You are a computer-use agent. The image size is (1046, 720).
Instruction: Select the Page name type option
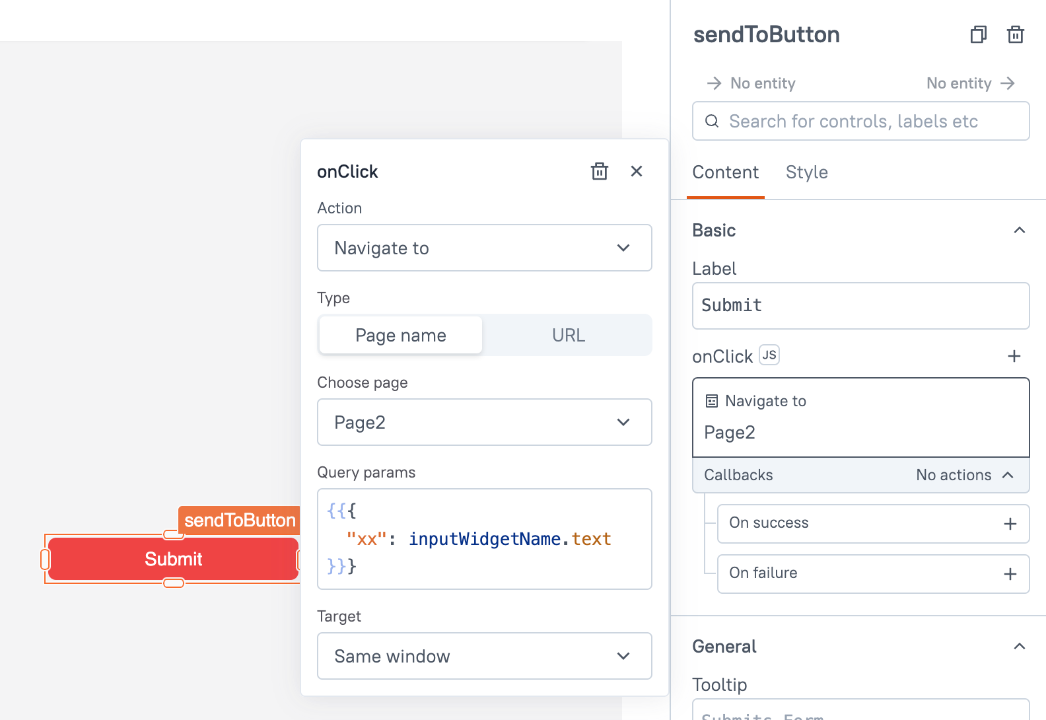pyautogui.click(x=401, y=335)
